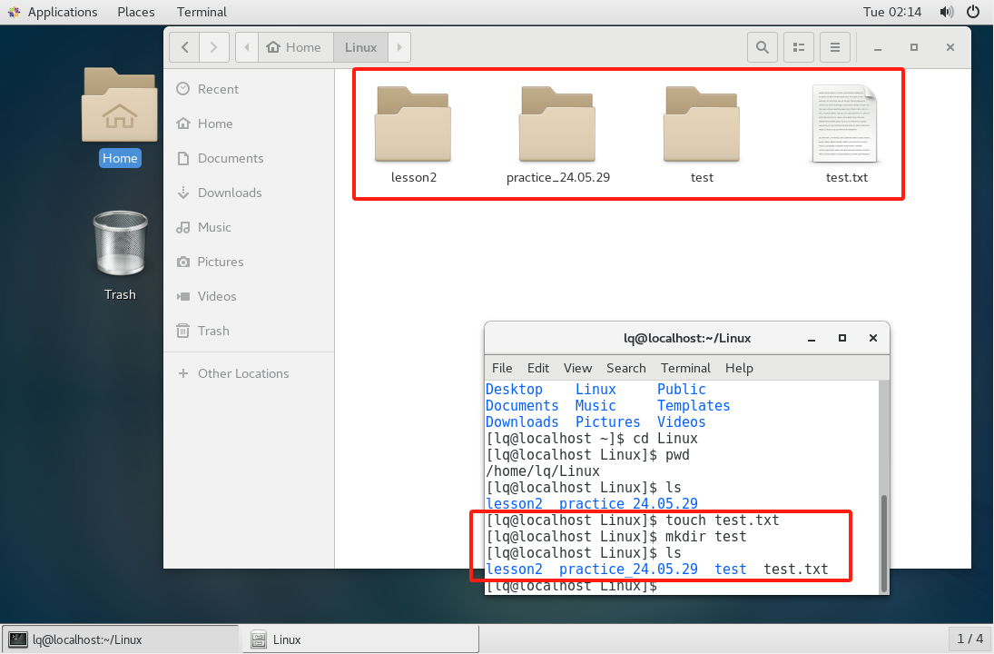Click the Music note icon in sidebar

click(183, 227)
